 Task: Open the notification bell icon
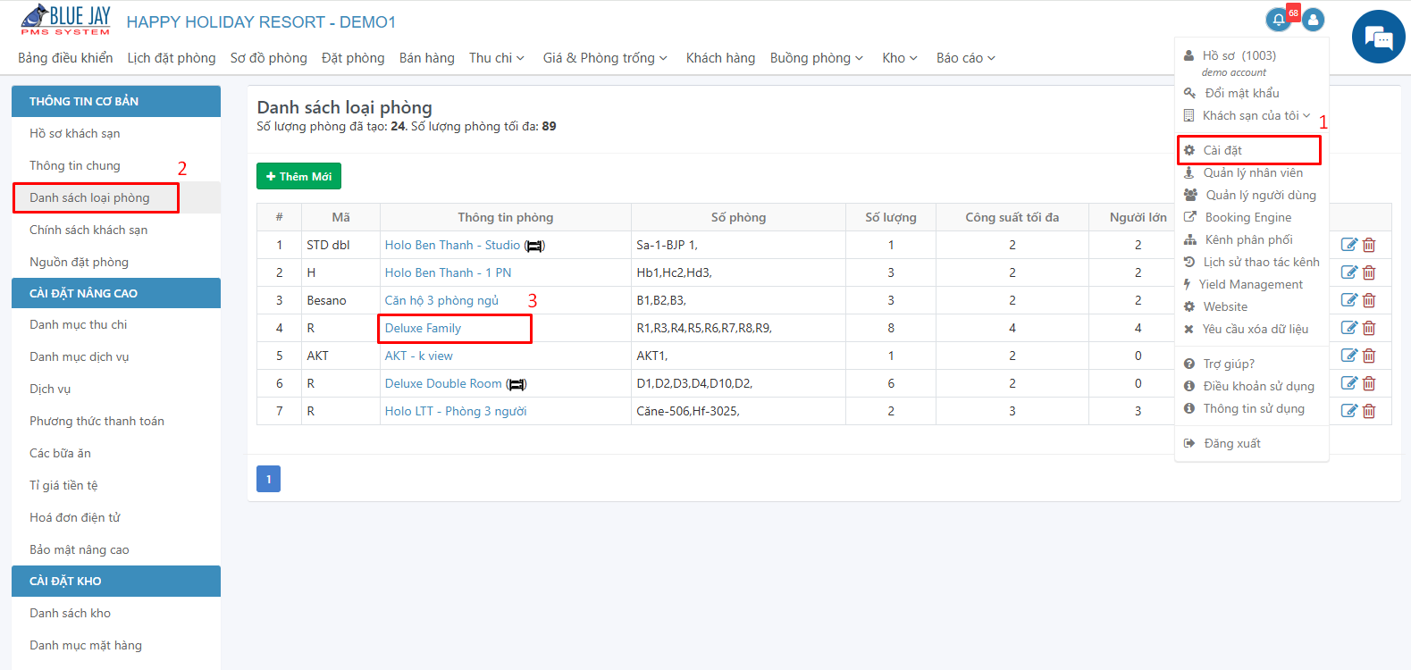pyautogui.click(x=1279, y=19)
